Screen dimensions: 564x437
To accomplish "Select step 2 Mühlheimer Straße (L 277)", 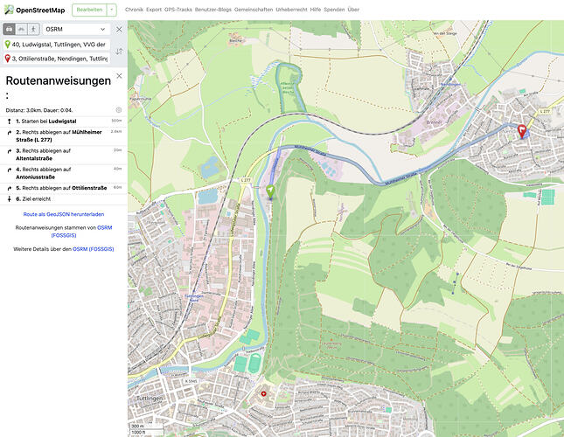I will [63, 136].
